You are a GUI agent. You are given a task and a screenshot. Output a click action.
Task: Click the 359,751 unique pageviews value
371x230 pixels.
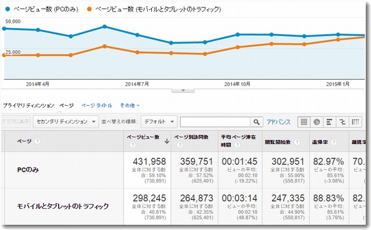(x=197, y=162)
